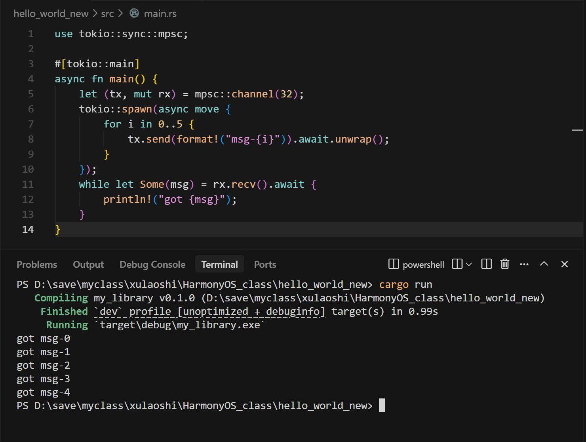Screen dimensions: 586x442
Task: Open the Ports tab
Action: [x=265, y=265]
